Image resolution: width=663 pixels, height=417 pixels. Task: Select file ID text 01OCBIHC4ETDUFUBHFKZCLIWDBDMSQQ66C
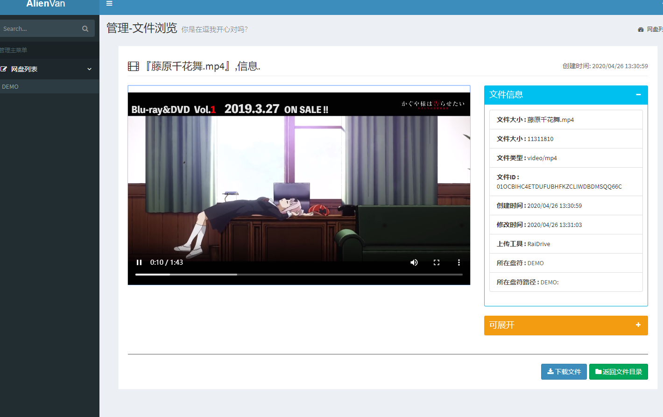pos(559,186)
